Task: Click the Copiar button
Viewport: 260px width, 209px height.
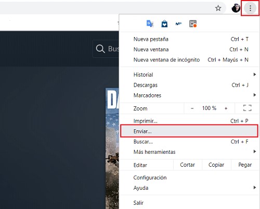Action: [x=216, y=165]
